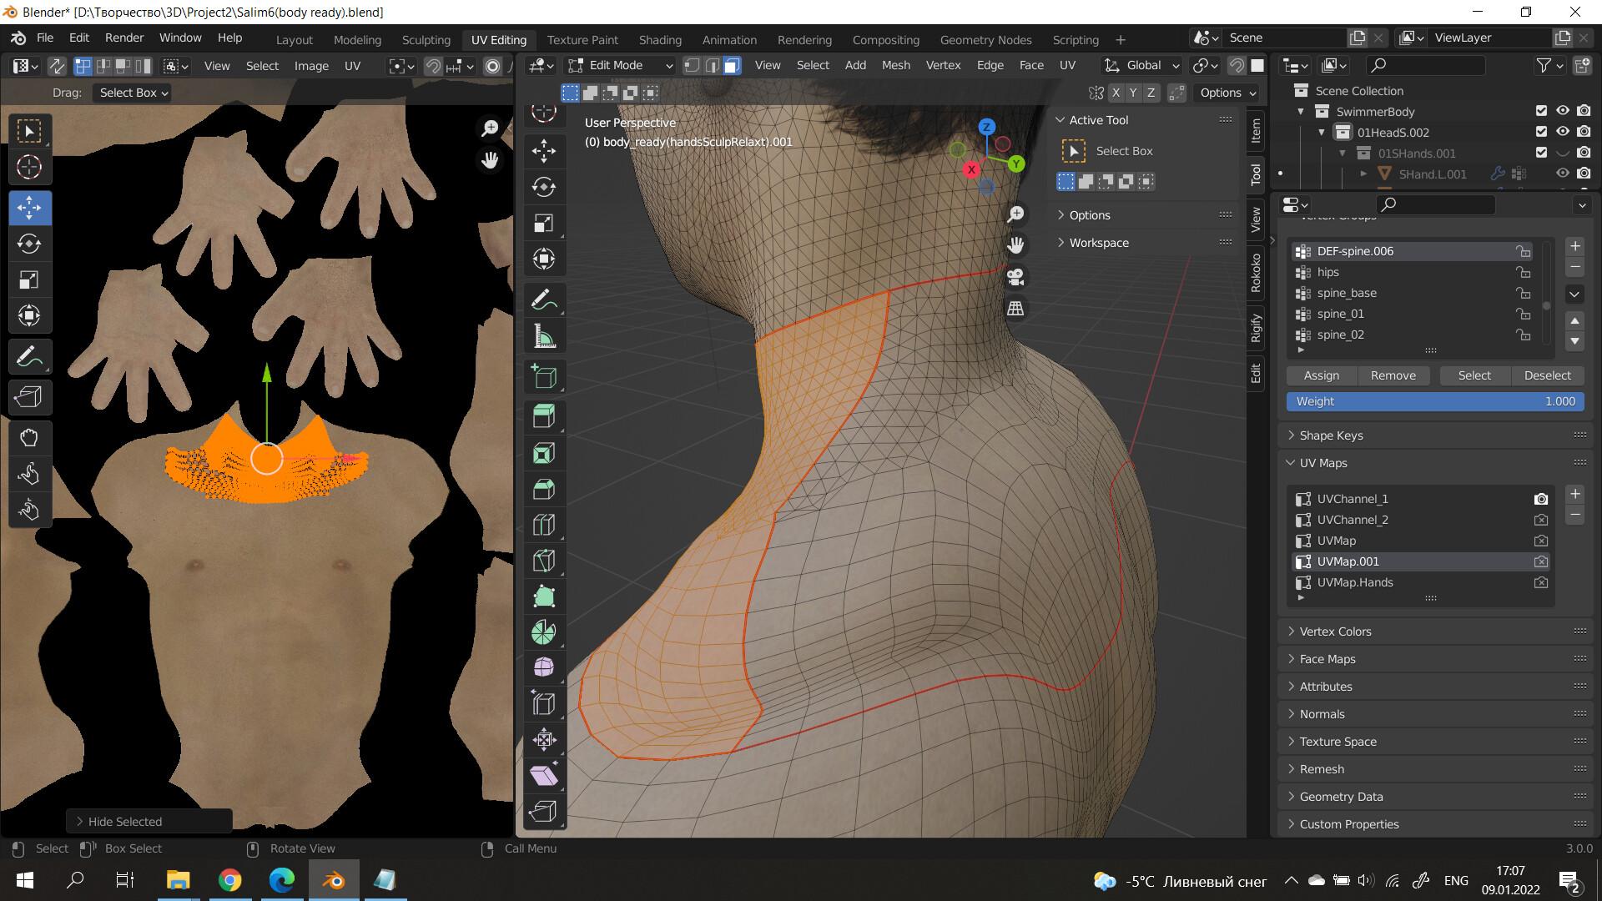Screen dimensions: 1602x901
Task: Select the Pinch tool in UV editor
Action: pyautogui.click(x=29, y=510)
